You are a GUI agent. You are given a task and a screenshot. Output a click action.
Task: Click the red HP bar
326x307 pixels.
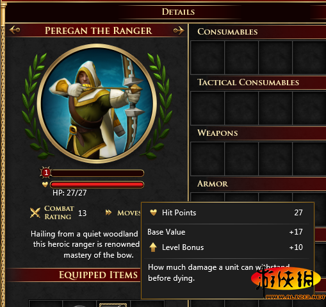[x=97, y=185]
